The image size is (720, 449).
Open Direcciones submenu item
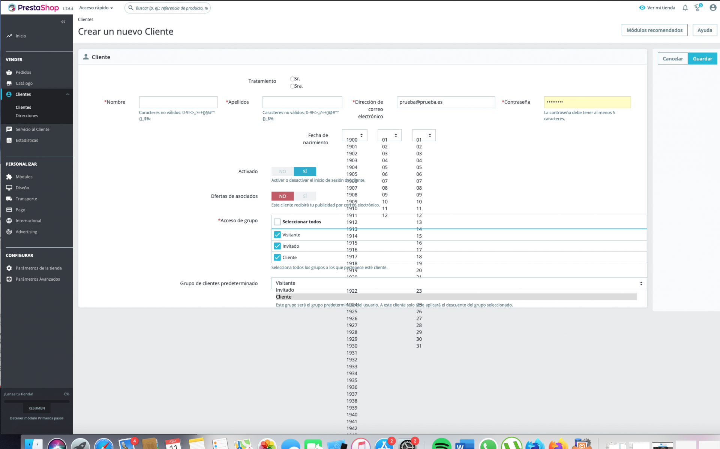point(27,116)
